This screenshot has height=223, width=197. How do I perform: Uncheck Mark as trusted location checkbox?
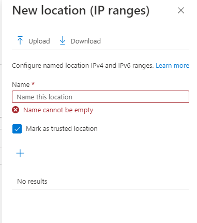click(x=17, y=129)
